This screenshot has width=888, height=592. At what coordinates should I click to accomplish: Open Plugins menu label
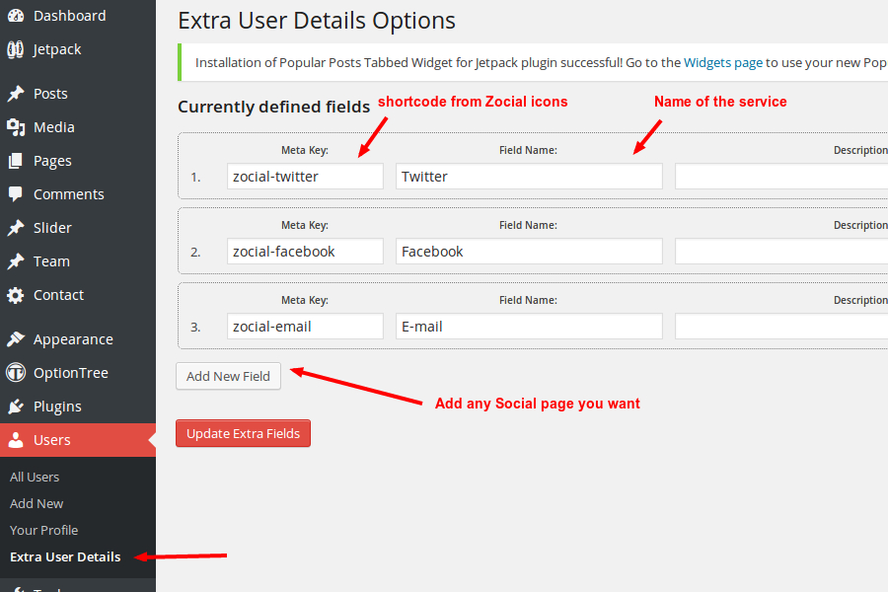coord(57,407)
